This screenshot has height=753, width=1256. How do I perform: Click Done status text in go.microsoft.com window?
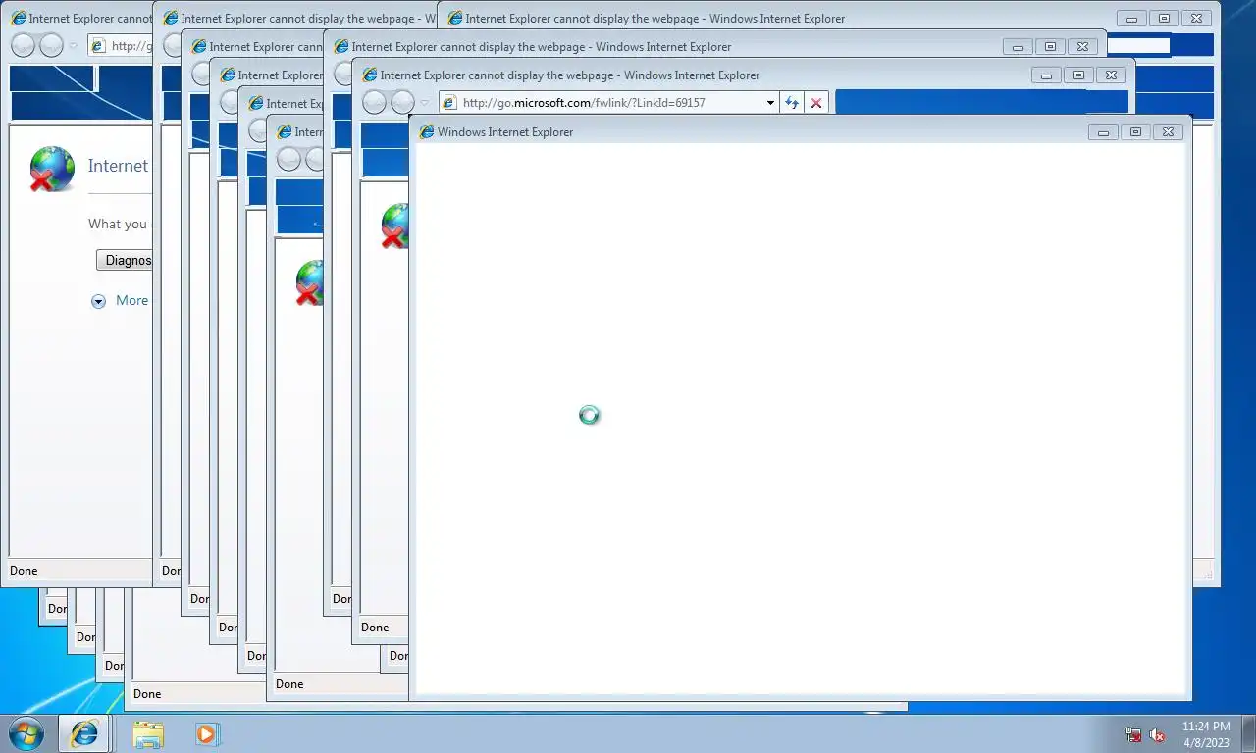coord(375,627)
